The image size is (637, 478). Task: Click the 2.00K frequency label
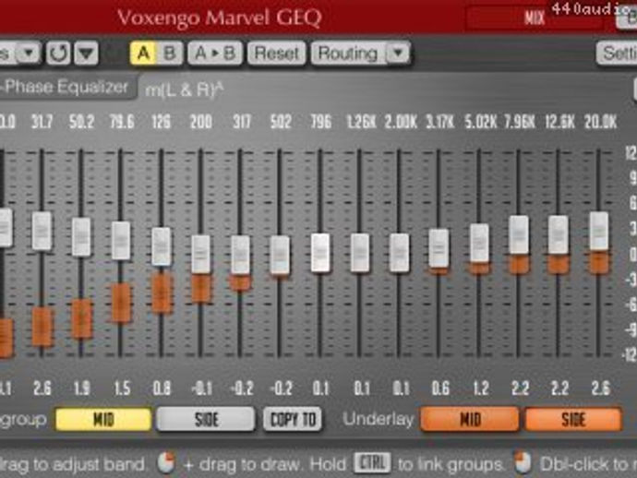point(401,122)
